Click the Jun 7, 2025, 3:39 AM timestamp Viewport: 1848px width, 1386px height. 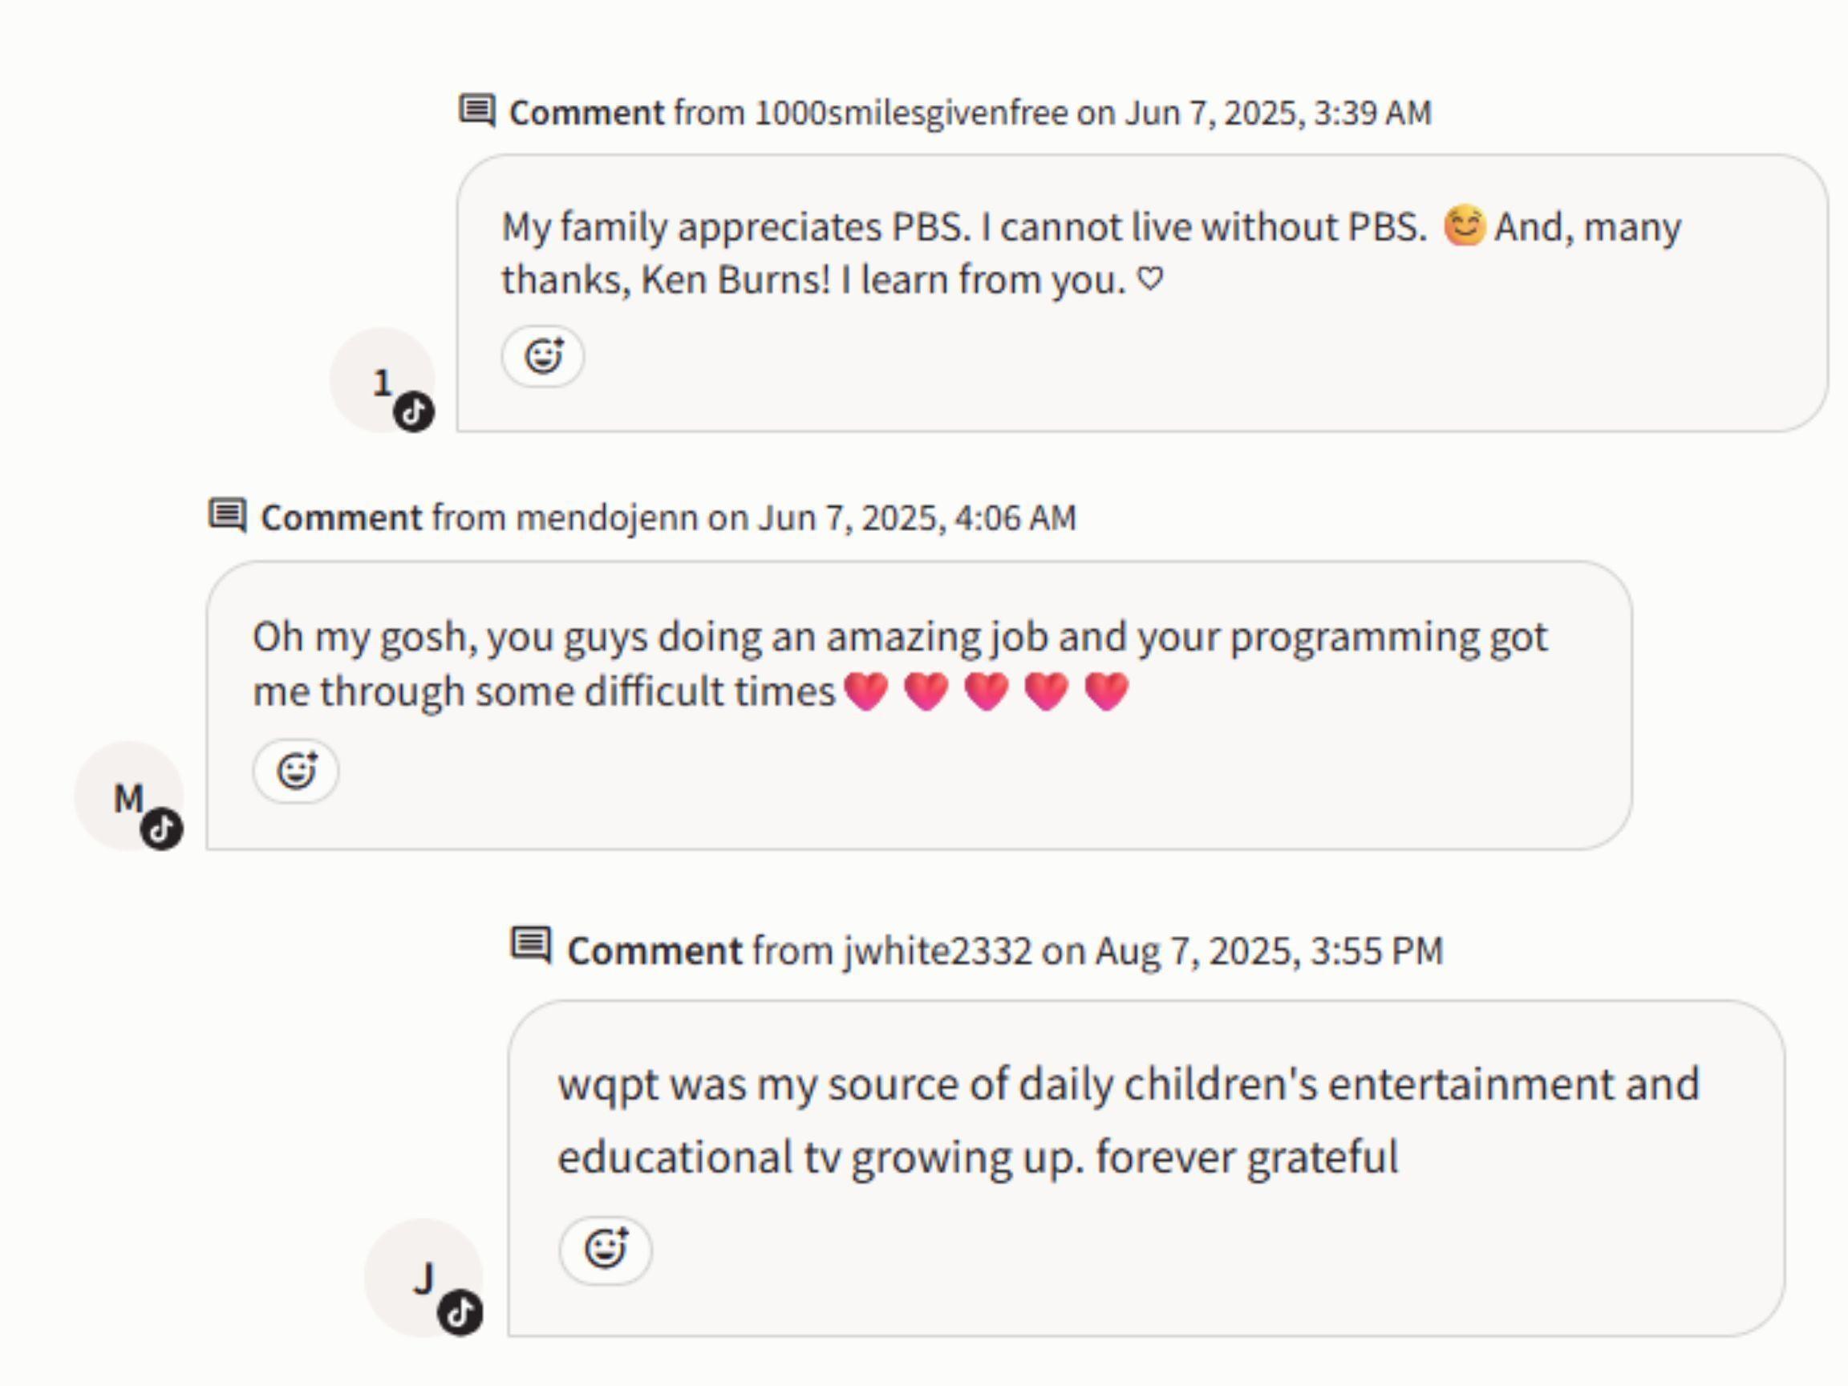[1278, 113]
